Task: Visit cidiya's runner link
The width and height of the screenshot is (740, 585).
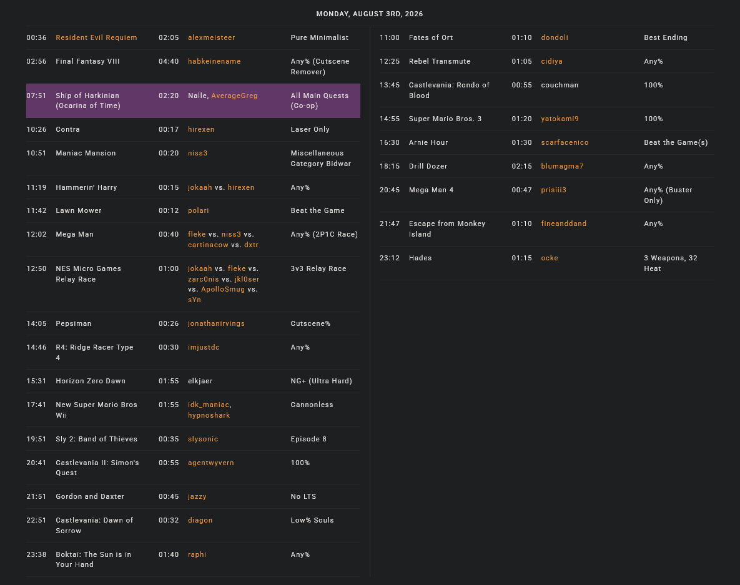Action: (551, 61)
